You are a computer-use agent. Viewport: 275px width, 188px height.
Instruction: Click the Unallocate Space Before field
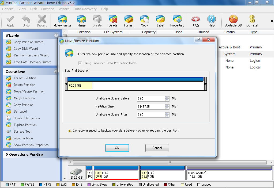point(151,98)
